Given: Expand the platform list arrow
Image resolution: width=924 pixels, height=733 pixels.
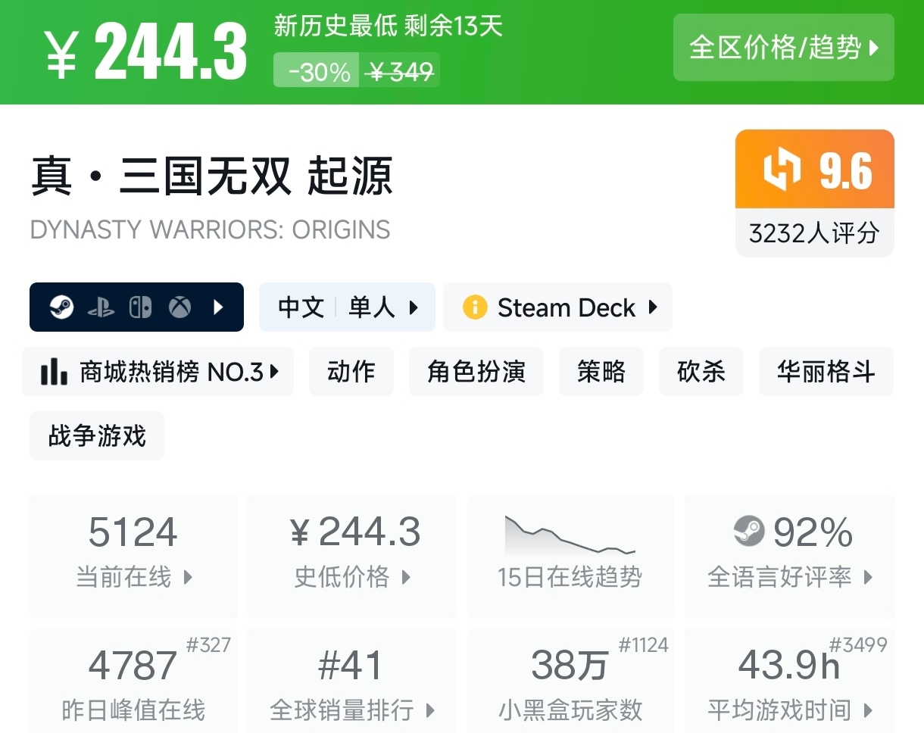Looking at the screenshot, I should pyautogui.click(x=218, y=307).
